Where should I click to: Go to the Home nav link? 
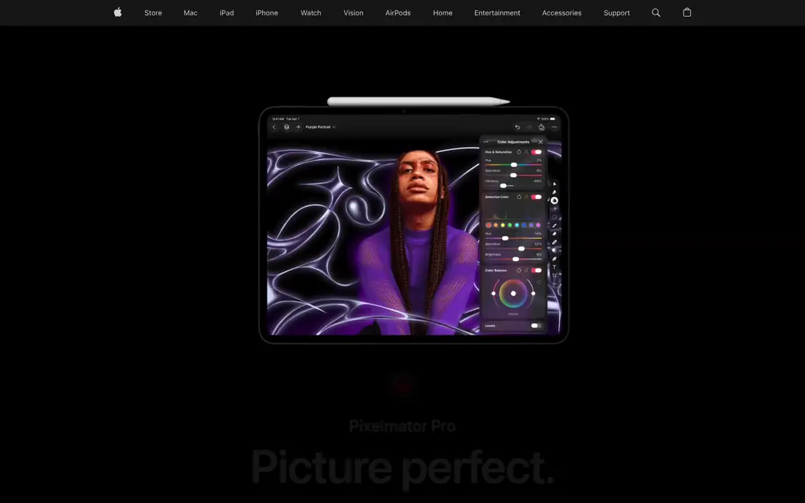[443, 13]
